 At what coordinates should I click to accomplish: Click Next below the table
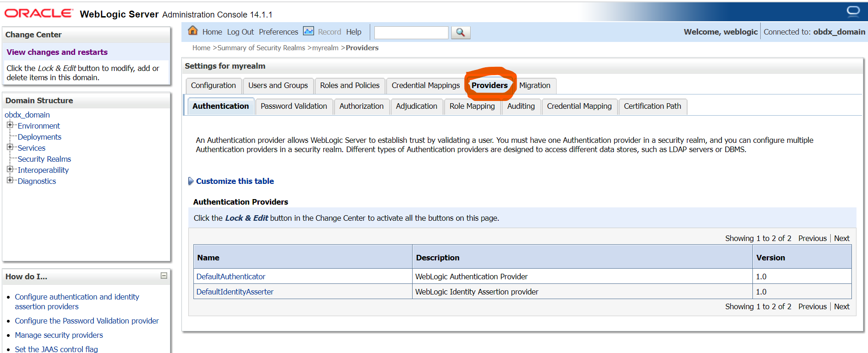[842, 306]
